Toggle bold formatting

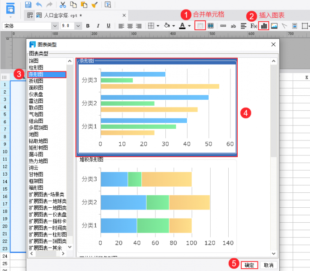(88, 26)
